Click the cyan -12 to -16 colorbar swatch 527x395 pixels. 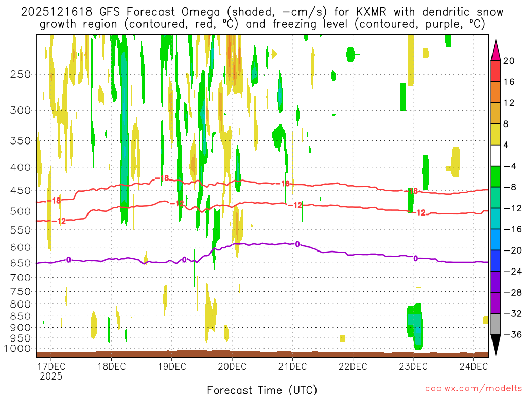click(496, 219)
